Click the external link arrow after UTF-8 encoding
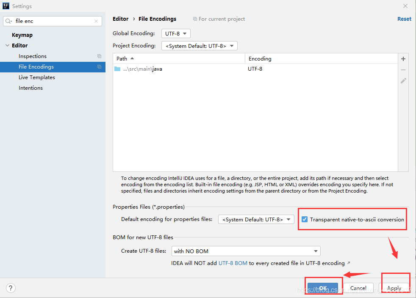Viewport: 416px width, 298px height. coord(349,263)
